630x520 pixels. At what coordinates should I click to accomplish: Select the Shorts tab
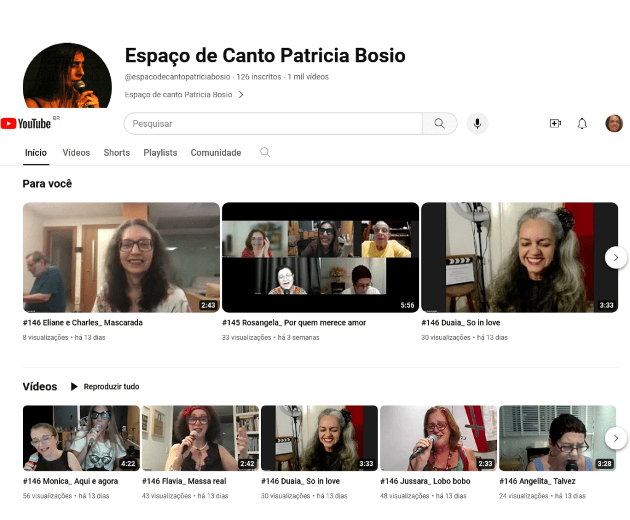click(116, 153)
